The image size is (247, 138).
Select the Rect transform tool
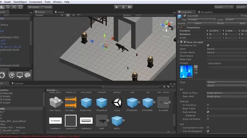click(20, 7)
